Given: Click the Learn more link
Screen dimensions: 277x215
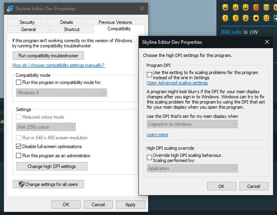Looking at the screenshot, I should pos(157,135).
